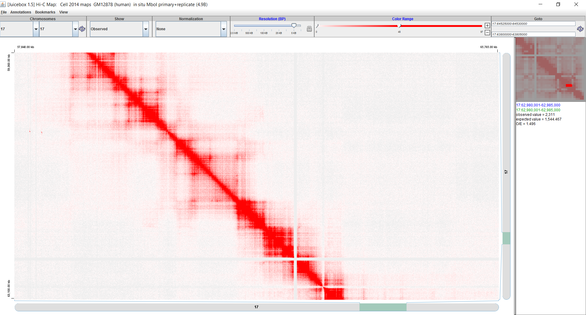Click the red marker on thumbnail map
The image size is (586, 315).
pos(569,85)
